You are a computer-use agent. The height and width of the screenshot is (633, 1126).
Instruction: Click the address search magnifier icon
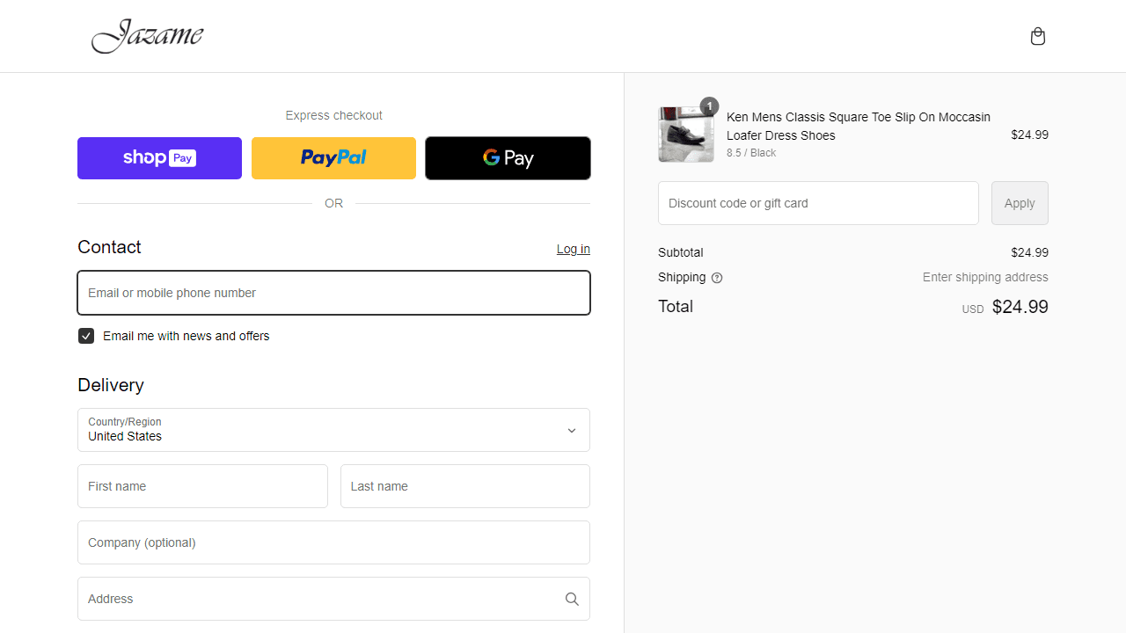[572, 599]
